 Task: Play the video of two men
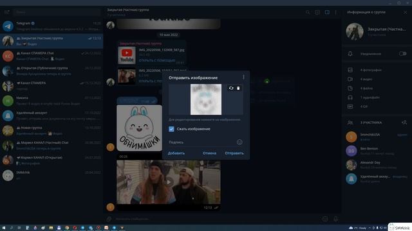[x=169, y=182]
